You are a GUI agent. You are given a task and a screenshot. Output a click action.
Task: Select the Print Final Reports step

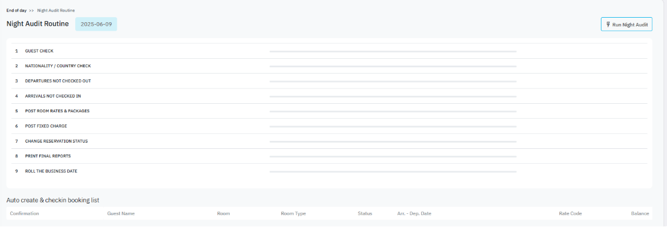point(48,156)
